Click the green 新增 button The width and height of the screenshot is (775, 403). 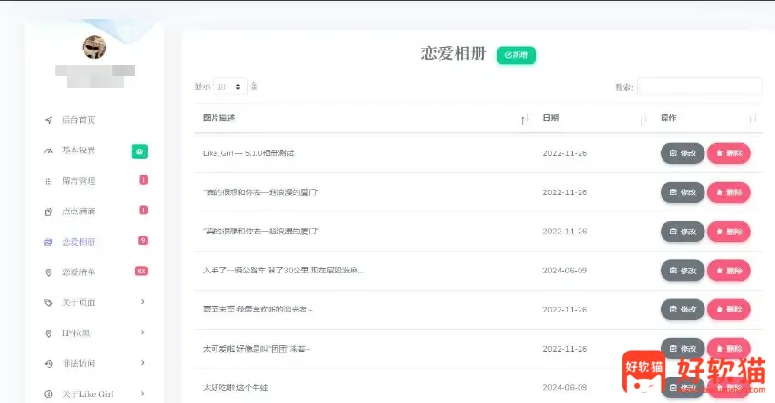pyautogui.click(x=516, y=55)
